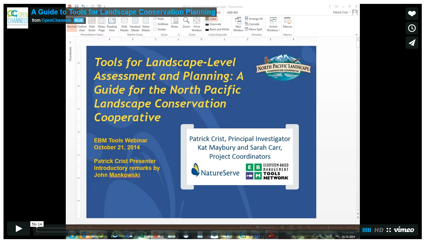This screenshot has width=426, height=243.
Task: Open Notes Page view
Action: coord(102,24)
